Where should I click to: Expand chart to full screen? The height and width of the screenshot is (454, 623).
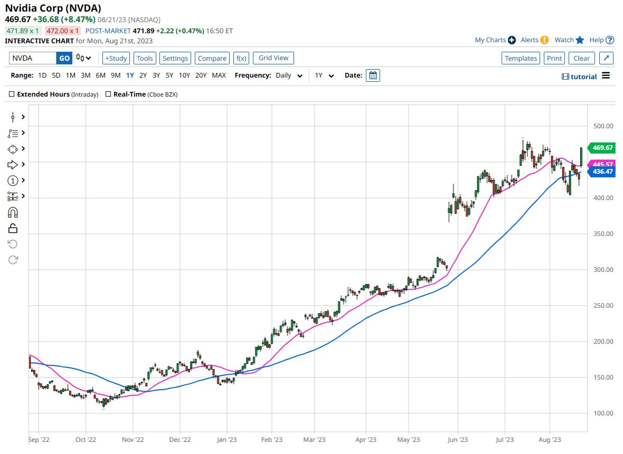(607, 58)
